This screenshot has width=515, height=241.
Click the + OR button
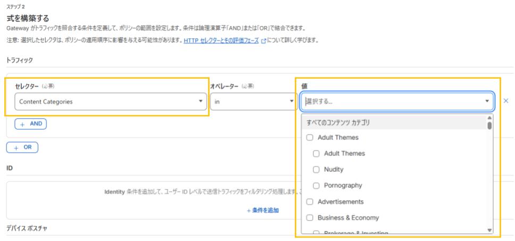coord(22,147)
